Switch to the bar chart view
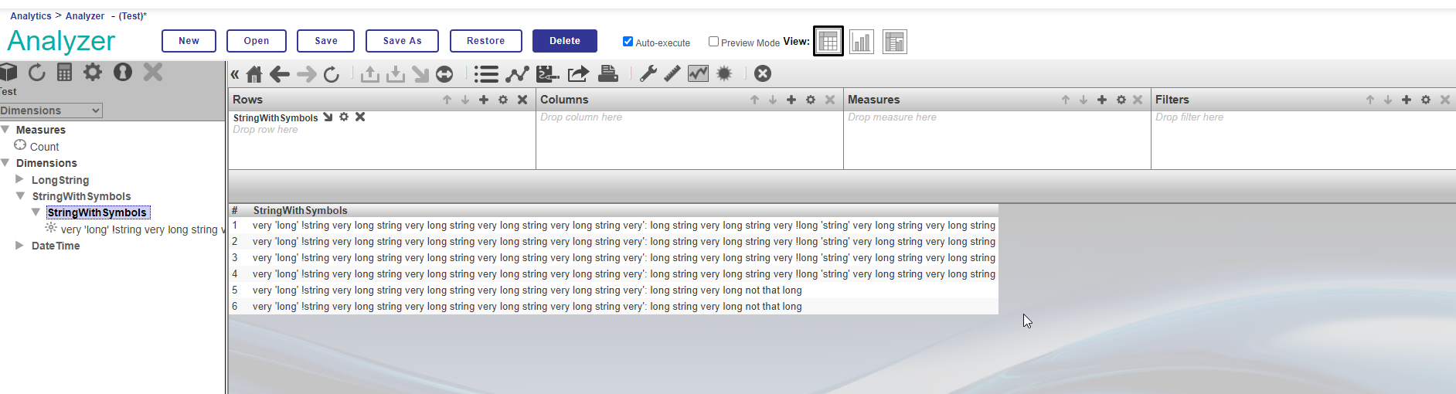Image resolution: width=1456 pixels, height=394 pixels. point(861,42)
